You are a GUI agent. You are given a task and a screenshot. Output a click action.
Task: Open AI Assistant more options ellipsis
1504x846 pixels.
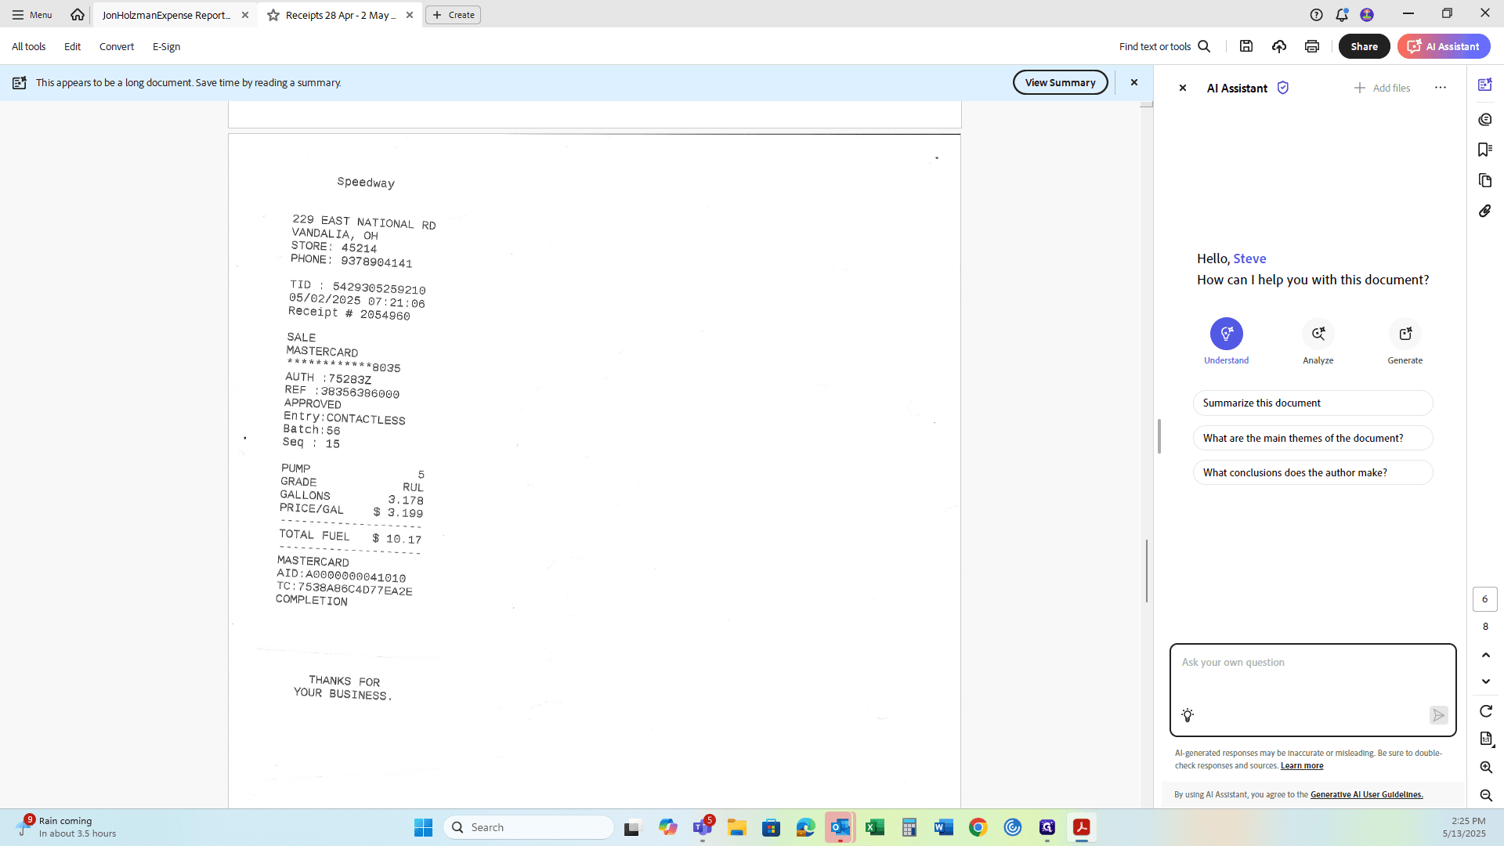click(x=1441, y=88)
